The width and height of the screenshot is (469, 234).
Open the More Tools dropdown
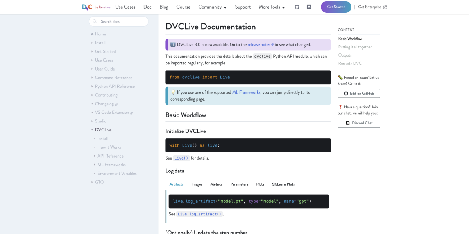click(272, 7)
